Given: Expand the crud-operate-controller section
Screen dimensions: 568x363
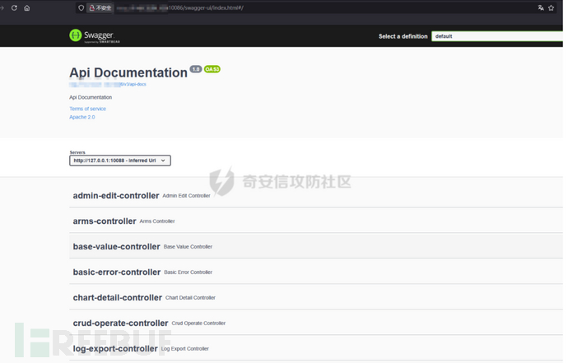Looking at the screenshot, I should tap(120, 323).
